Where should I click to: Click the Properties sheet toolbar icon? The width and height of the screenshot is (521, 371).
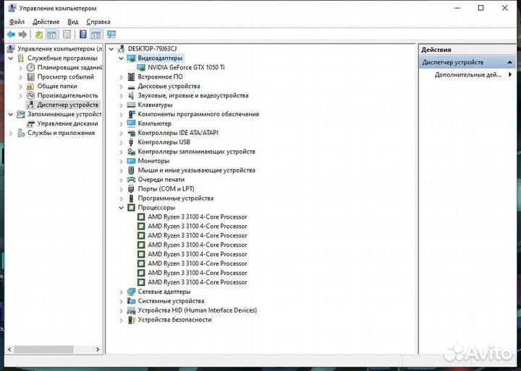pyautogui.click(x=67, y=34)
